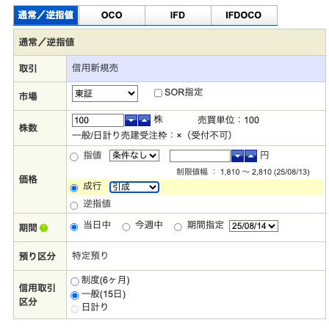The height and width of the screenshot is (328, 329).
Task: Lower limit price with down arrow
Action: (237, 156)
